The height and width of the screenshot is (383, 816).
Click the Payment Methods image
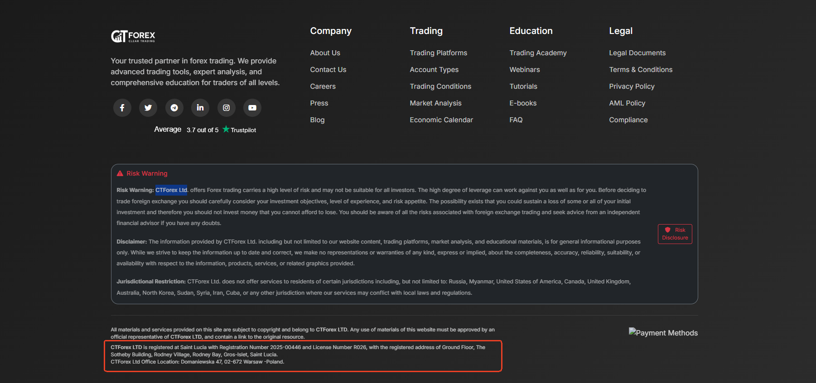coord(663,333)
